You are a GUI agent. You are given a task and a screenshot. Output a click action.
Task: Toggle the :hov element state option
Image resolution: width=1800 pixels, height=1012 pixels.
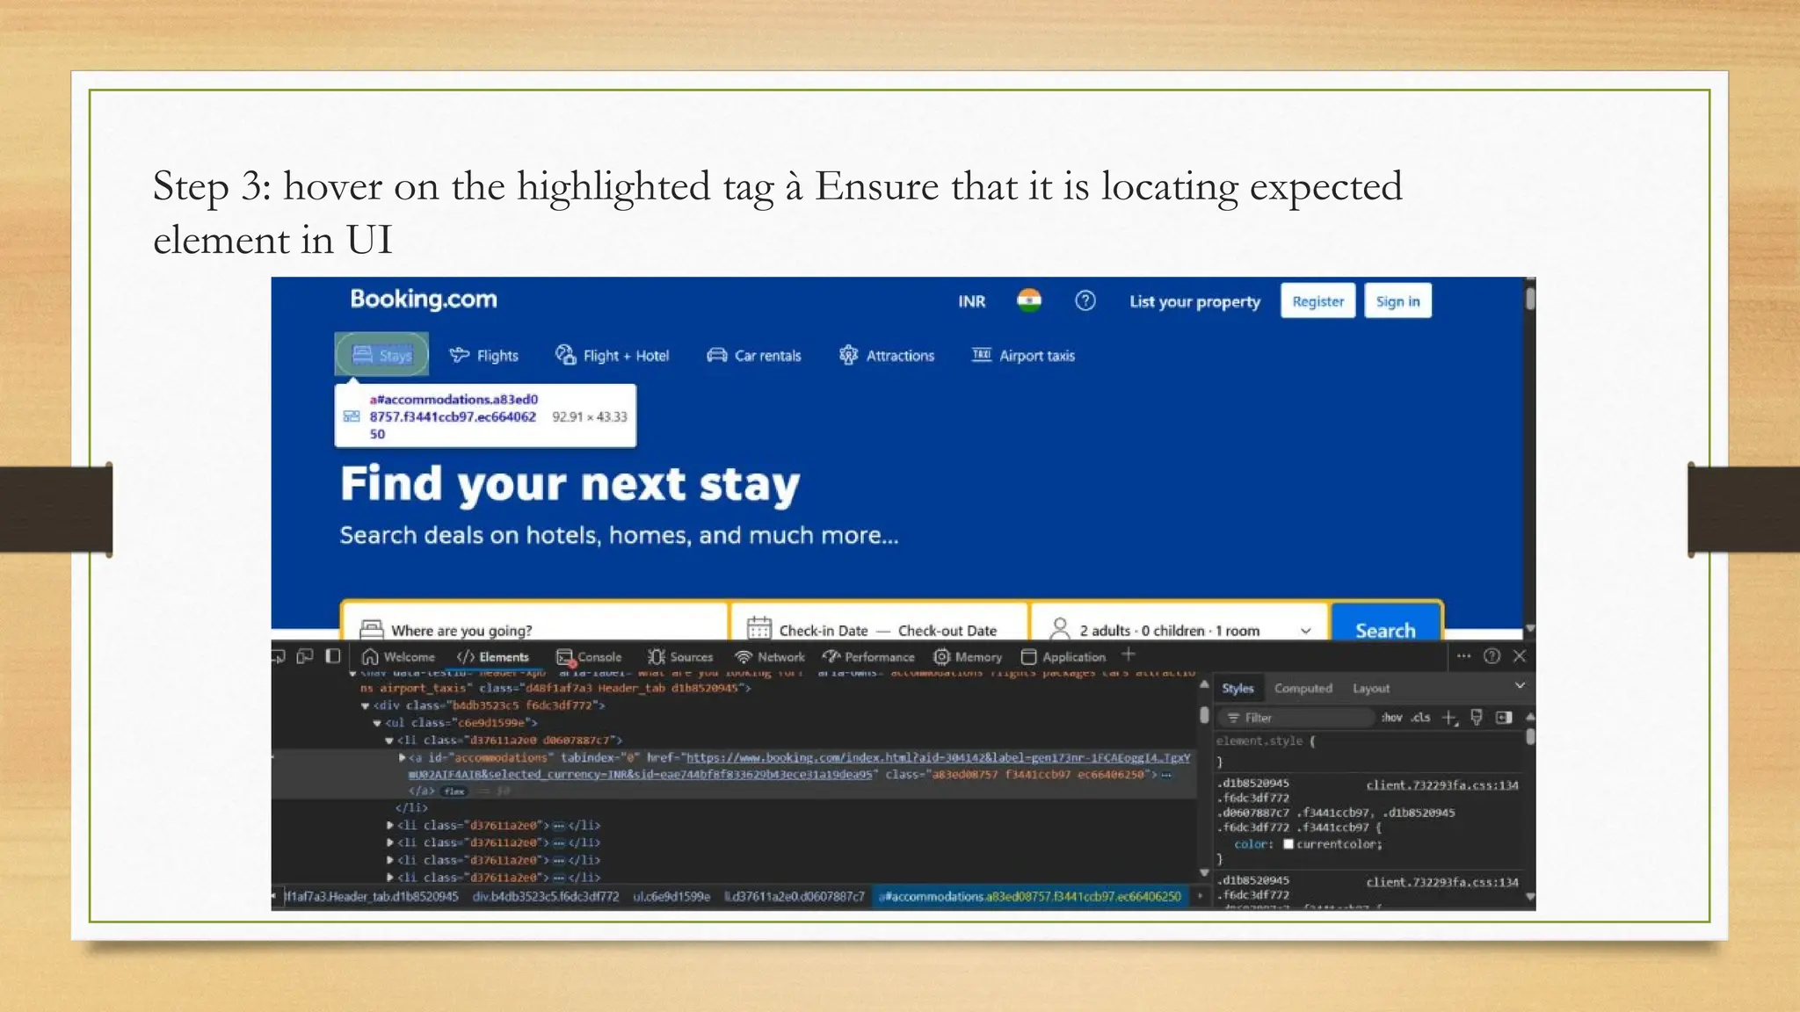tap(1391, 718)
